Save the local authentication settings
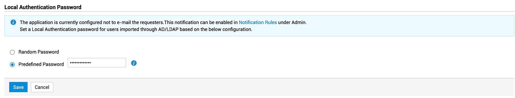 coord(18,87)
